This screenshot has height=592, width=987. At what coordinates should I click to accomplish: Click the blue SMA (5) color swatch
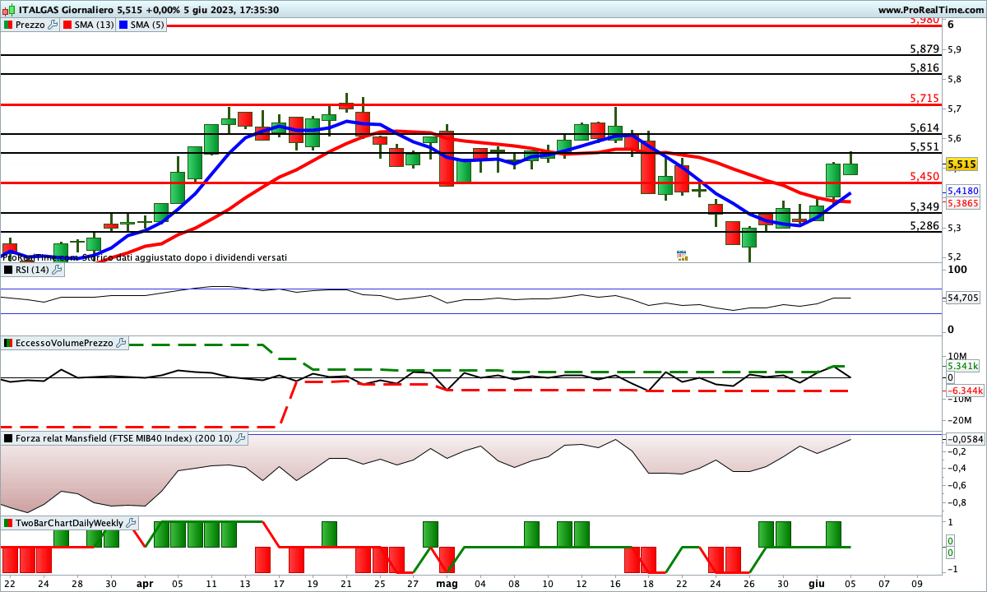[124, 25]
